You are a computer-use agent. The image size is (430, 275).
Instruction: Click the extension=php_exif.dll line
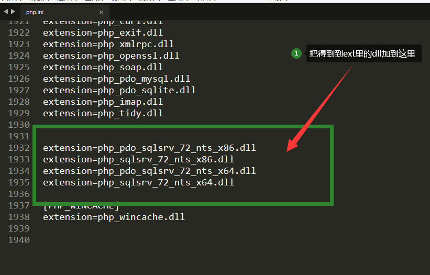[x=103, y=32]
